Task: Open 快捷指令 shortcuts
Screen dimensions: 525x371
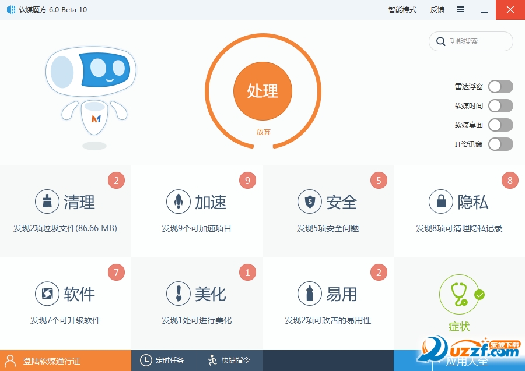Action: tap(230, 361)
